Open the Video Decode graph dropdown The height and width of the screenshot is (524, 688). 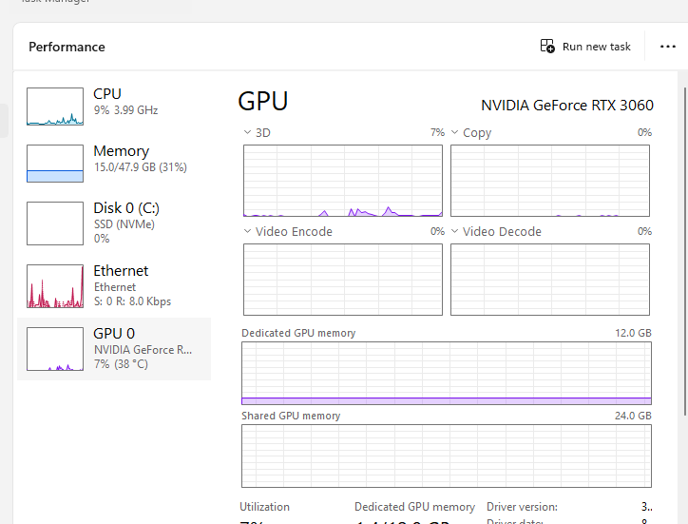pyautogui.click(x=454, y=232)
